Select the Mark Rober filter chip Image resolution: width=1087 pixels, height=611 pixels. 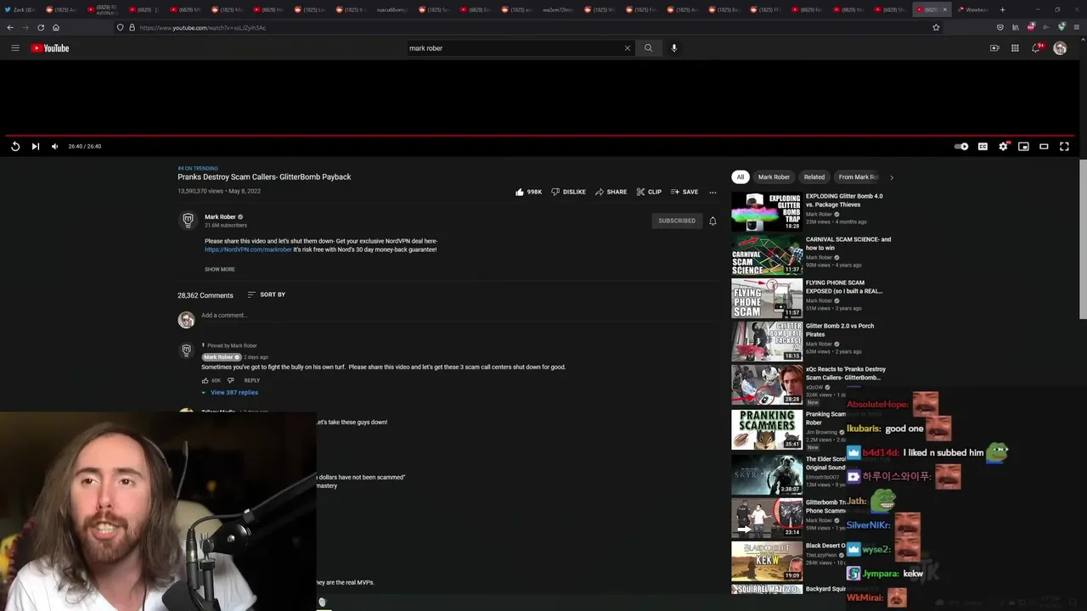point(774,177)
